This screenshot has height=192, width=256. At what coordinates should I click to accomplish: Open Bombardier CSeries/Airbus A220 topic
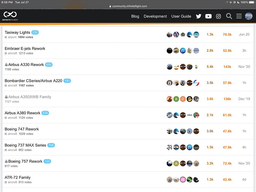(x=34, y=81)
